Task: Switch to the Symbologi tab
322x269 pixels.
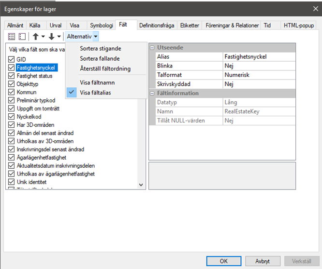Action: [x=102, y=25]
